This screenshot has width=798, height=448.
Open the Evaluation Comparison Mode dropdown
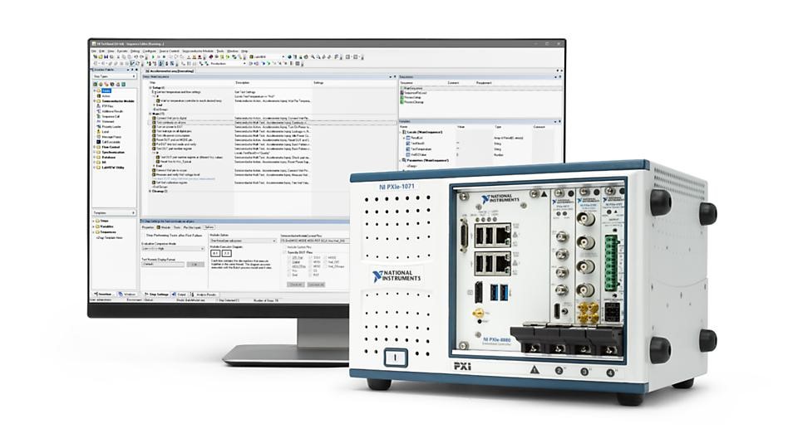tap(172, 248)
